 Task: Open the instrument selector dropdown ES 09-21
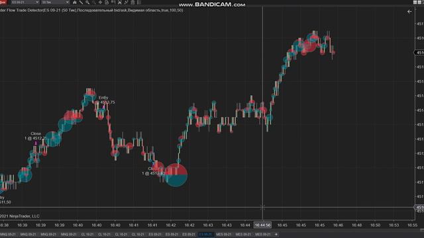[x=25, y=2]
